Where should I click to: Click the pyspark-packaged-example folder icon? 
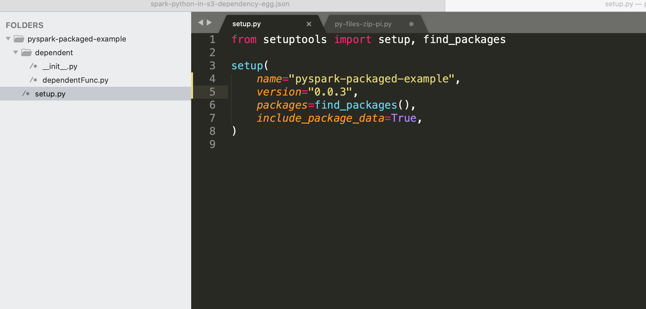(19, 39)
